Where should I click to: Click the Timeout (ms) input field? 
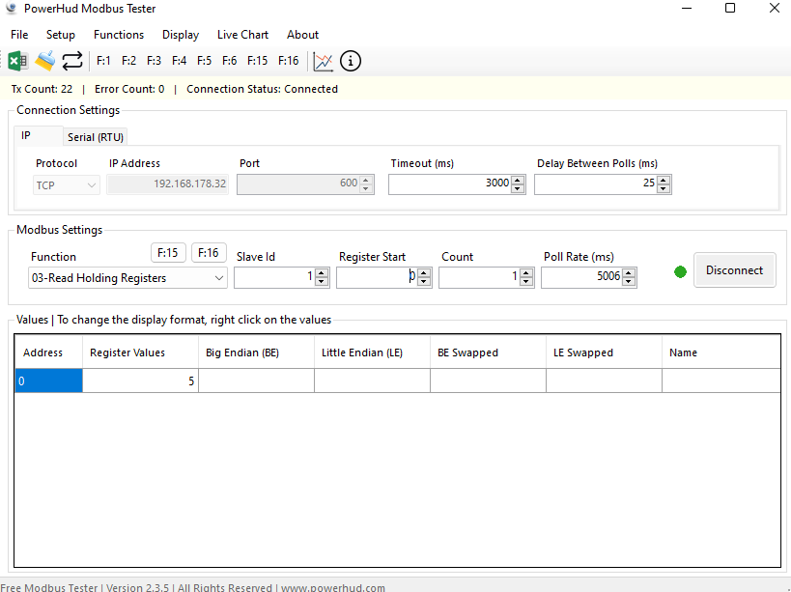point(449,184)
